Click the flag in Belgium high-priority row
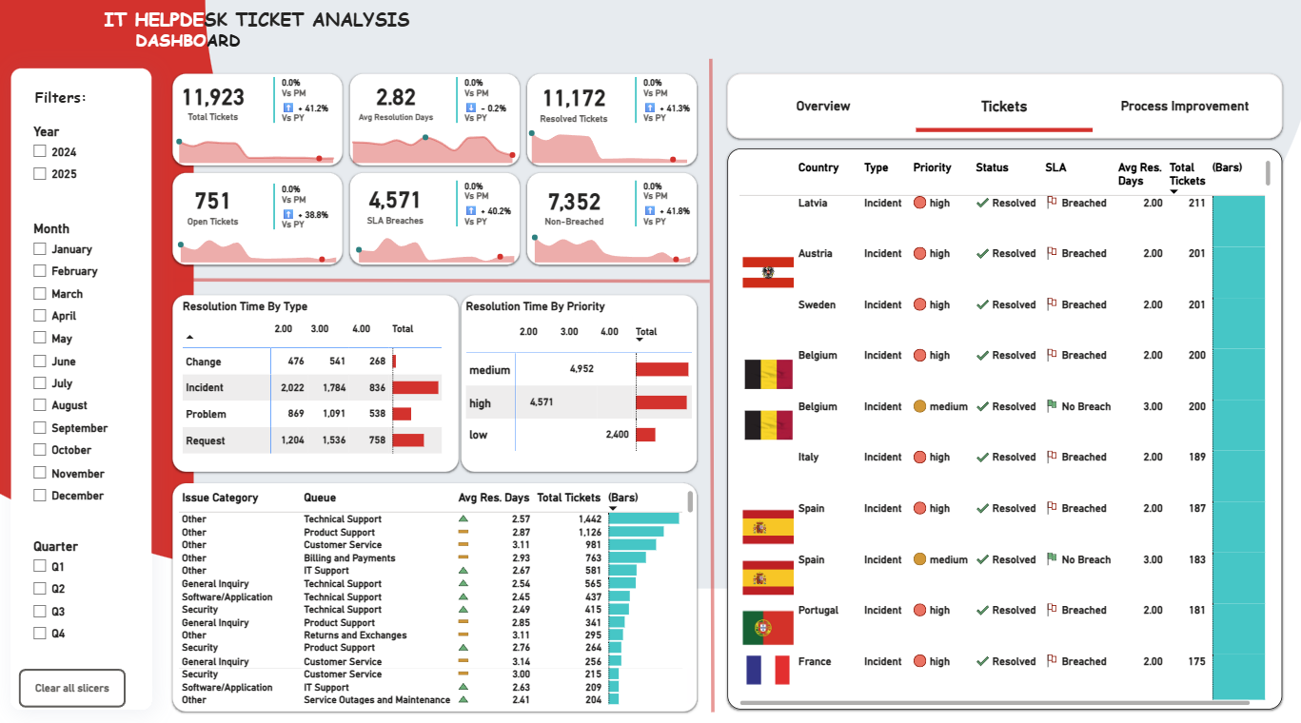 click(768, 374)
